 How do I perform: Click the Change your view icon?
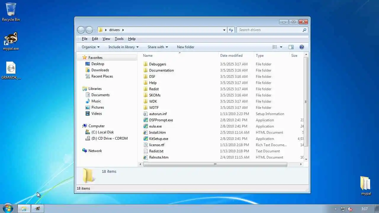pyautogui.click(x=275, y=47)
